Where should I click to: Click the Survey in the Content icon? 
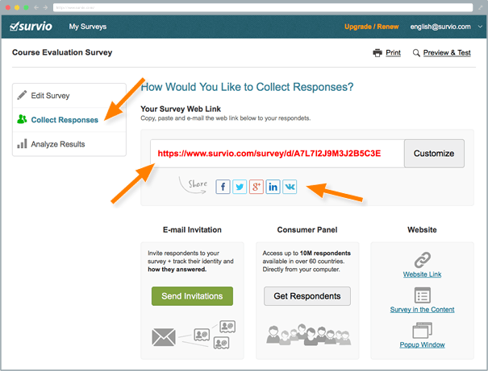pyautogui.click(x=423, y=295)
